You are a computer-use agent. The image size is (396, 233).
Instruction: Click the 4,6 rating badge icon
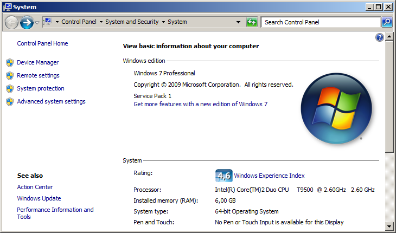[223, 176]
